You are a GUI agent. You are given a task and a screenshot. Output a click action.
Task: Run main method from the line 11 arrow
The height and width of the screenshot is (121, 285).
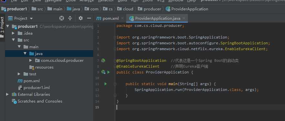(106, 84)
